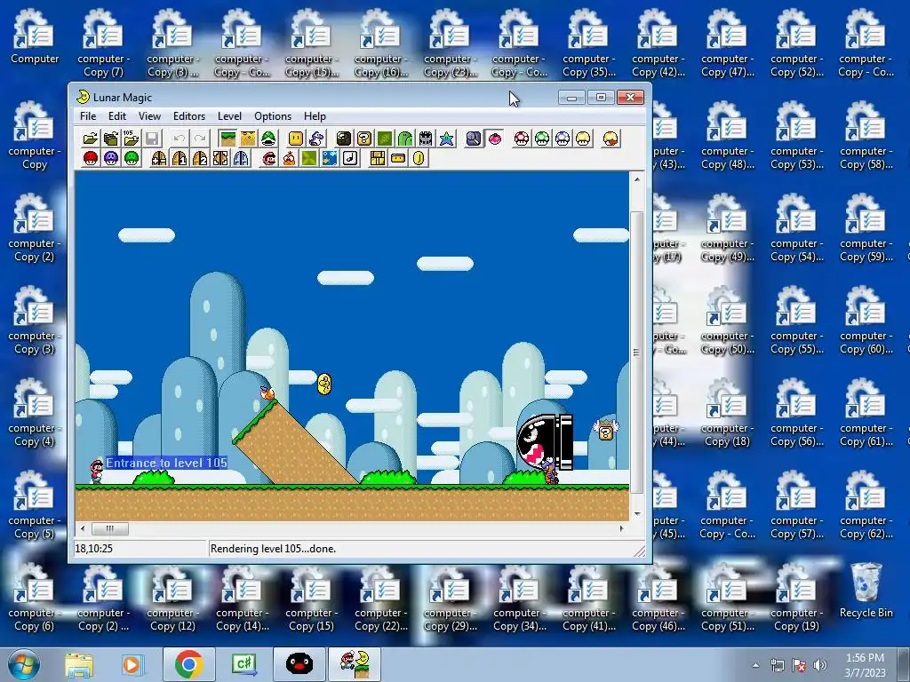Image resolution: width=910 pixels, height=682 pixels.
Task: Click the blue door icon
Action: pyautogui.click(x=241, y=158)
